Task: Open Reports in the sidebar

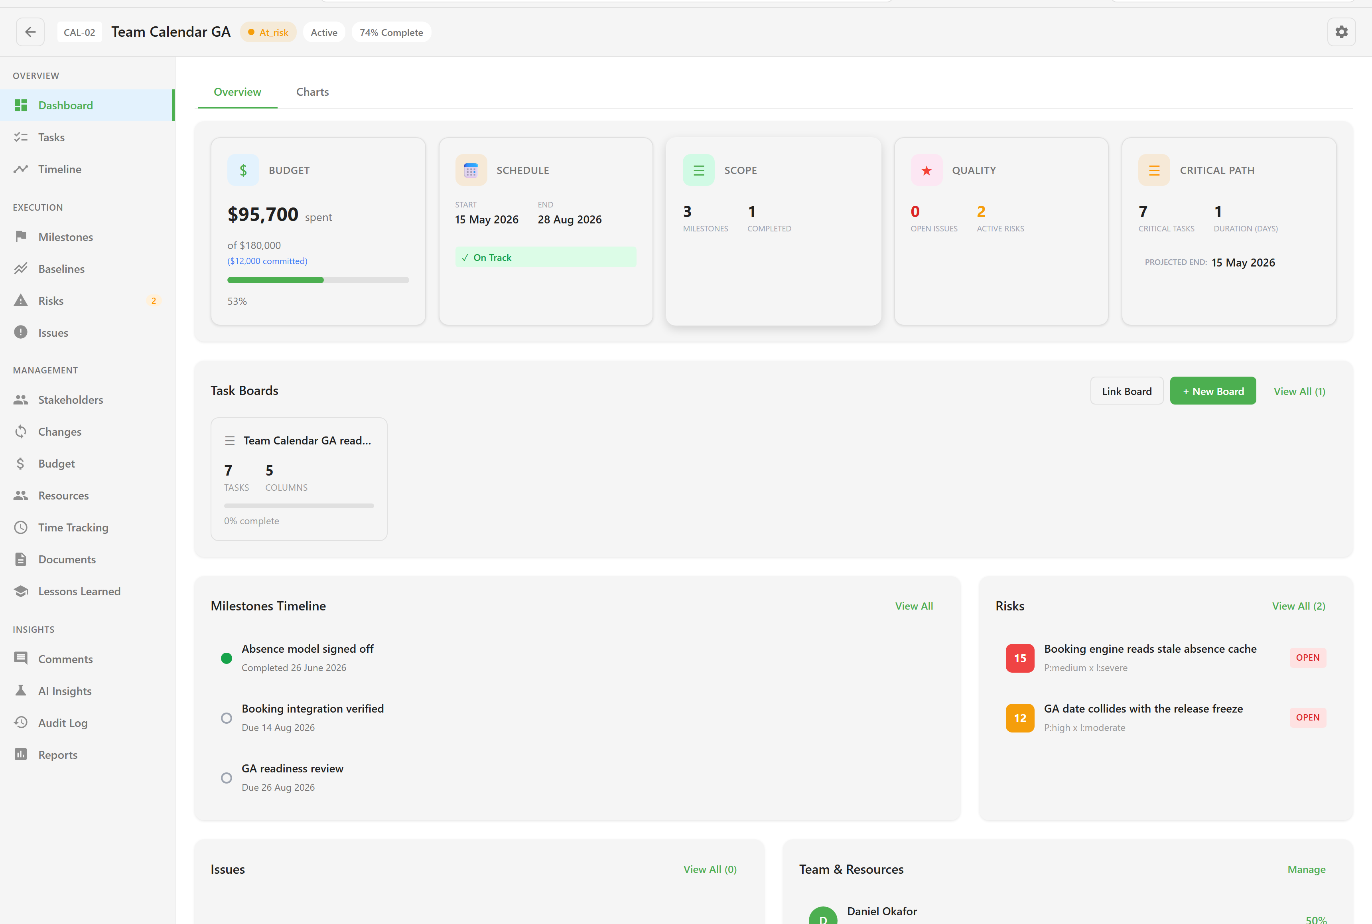Action: [87, 755]
